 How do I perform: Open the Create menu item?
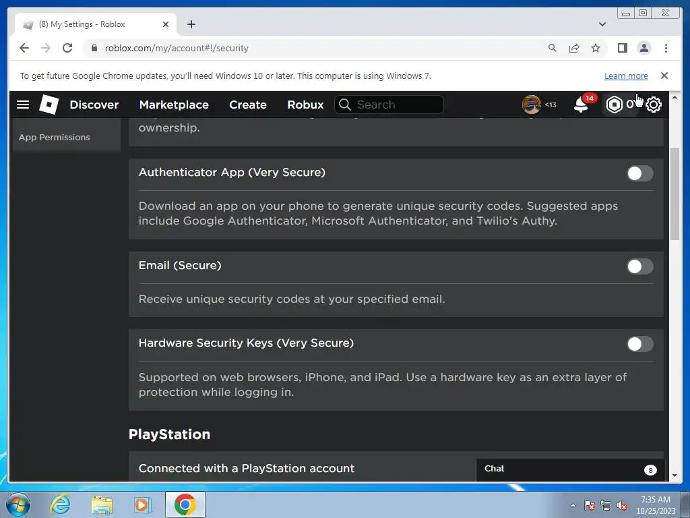point(248,105)
